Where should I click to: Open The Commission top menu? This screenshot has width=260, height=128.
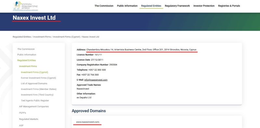click(x=104, y=6)
